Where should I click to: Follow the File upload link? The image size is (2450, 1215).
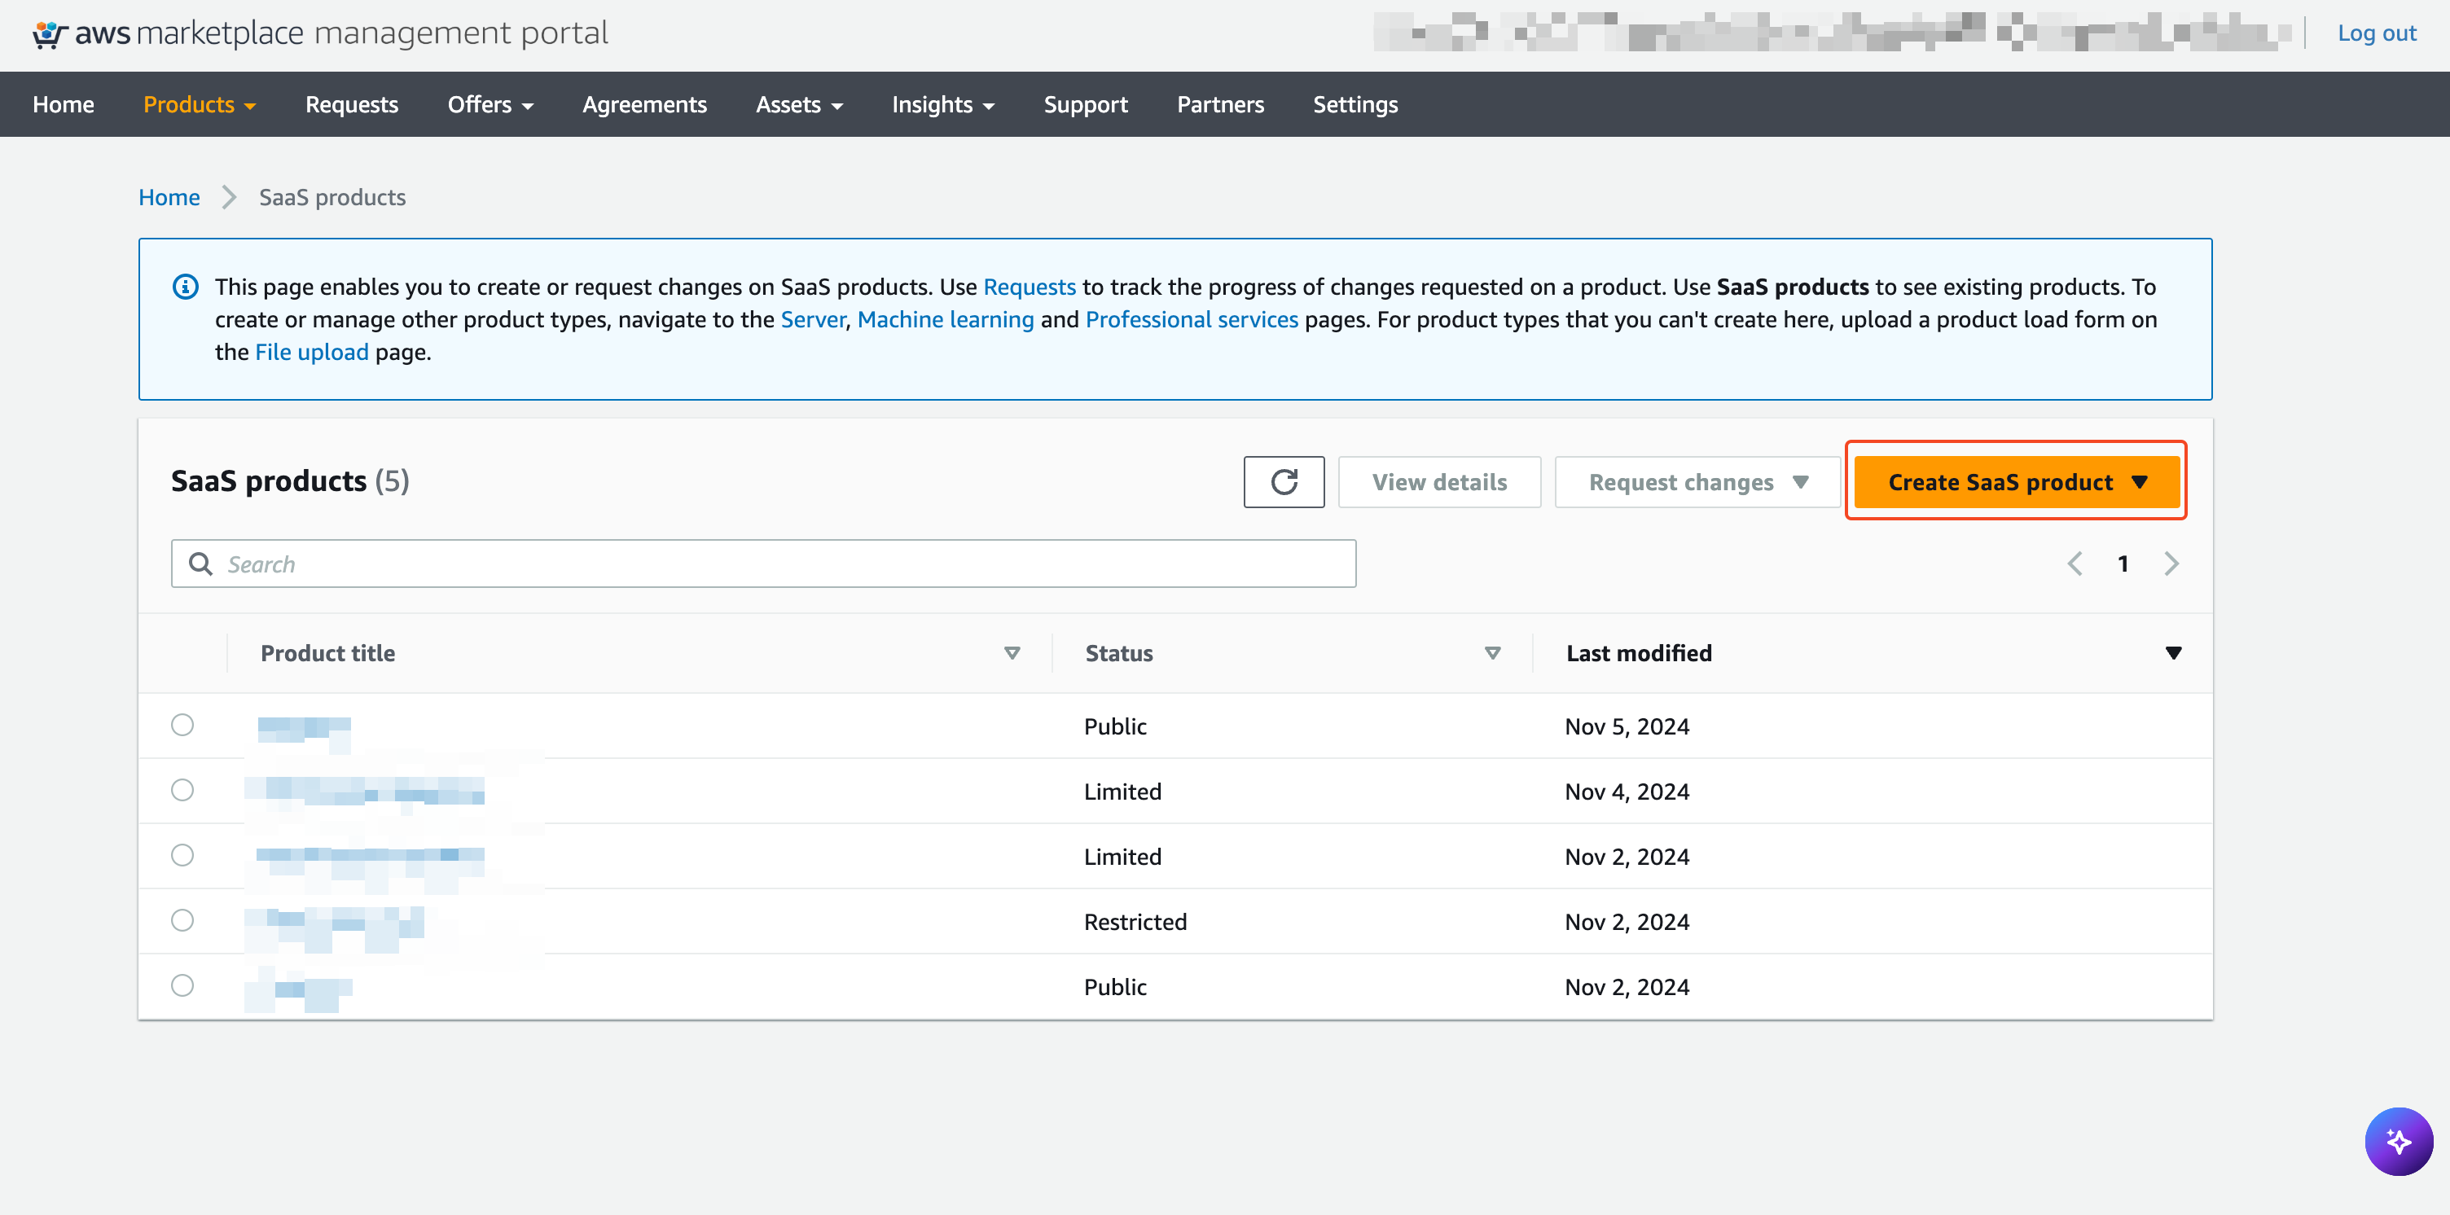(x=312, y=352)
